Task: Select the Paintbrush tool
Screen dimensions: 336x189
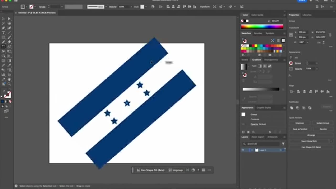Action: 9,38
